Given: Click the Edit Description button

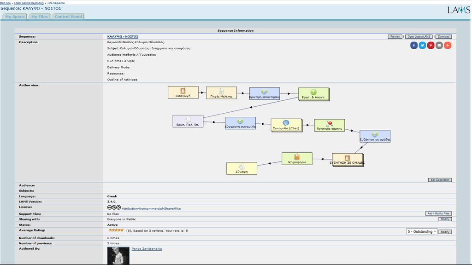Looking at the screenshot, I should (440, 180).
